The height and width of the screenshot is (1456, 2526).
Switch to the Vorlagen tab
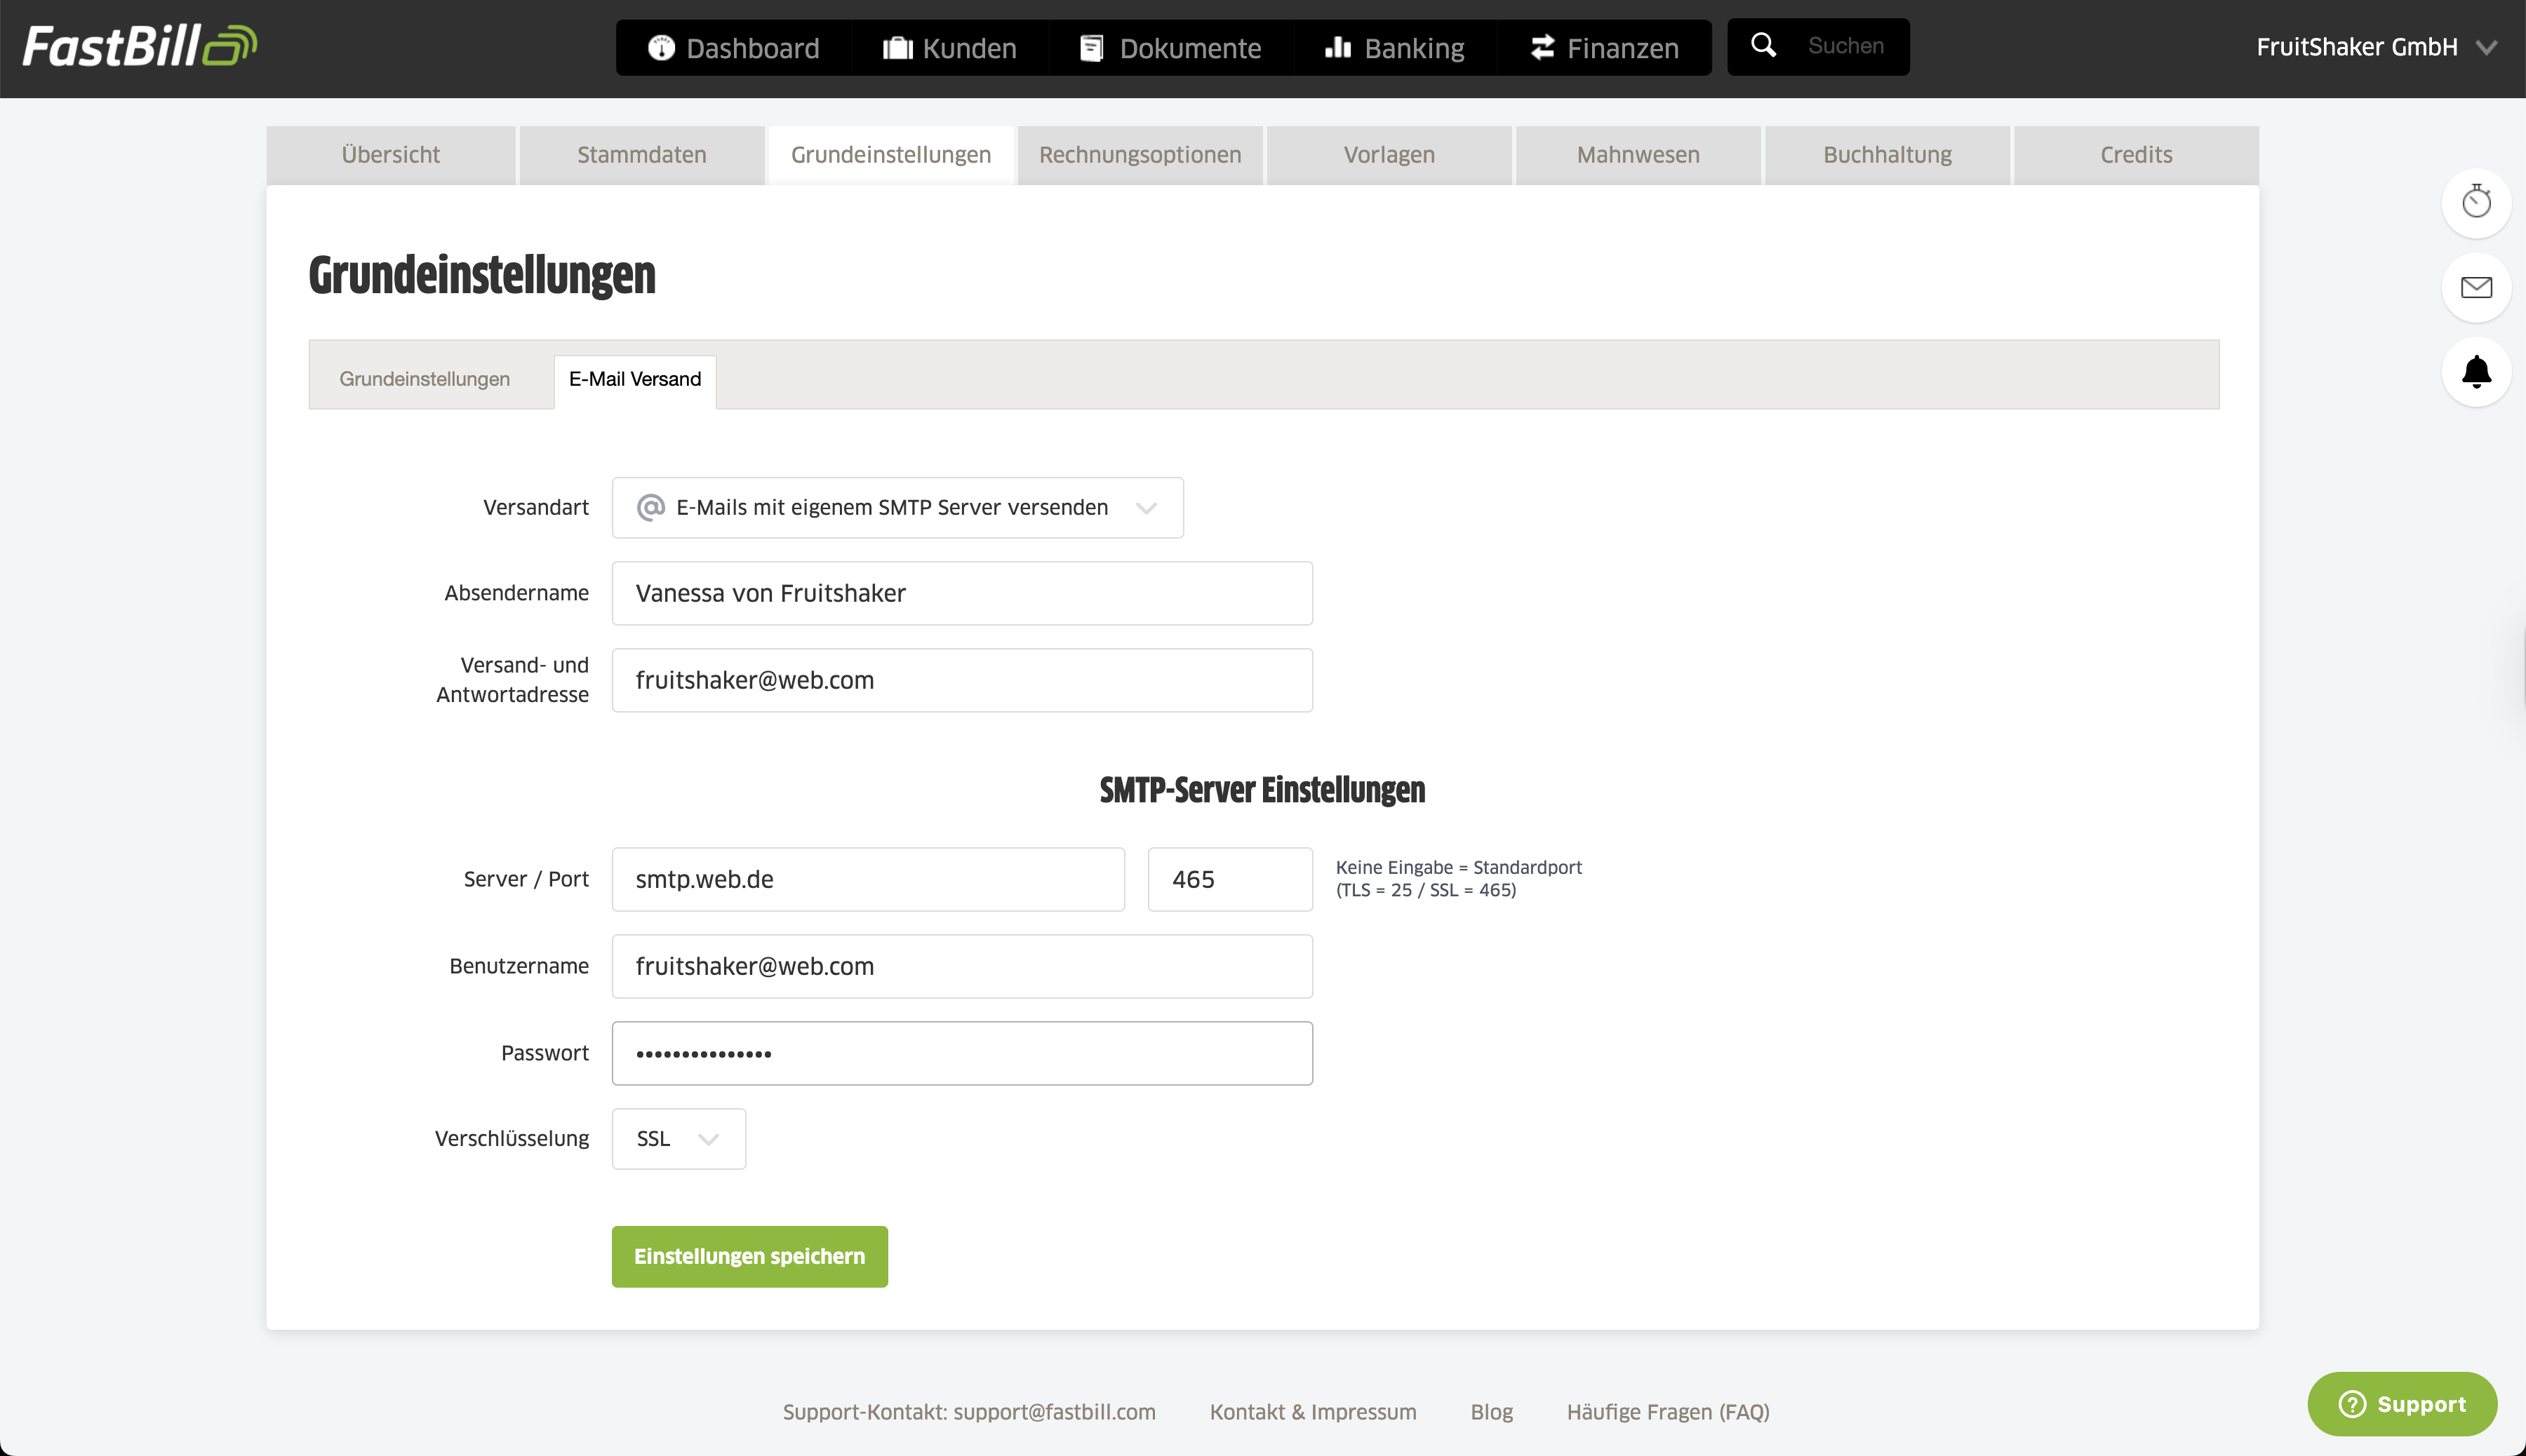[x=1389, y=155]
